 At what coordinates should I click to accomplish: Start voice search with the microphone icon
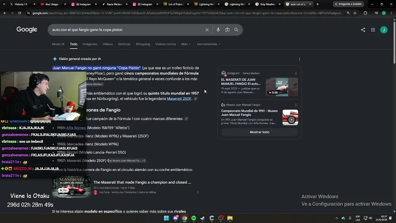(x=218, y=30)
